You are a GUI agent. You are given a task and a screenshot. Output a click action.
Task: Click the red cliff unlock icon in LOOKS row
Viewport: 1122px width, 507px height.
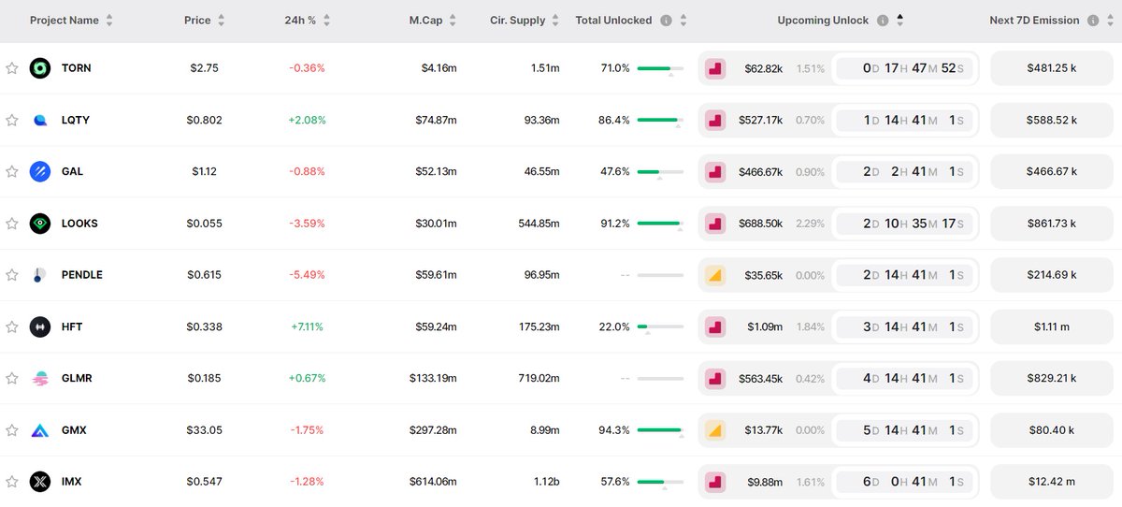714,224
